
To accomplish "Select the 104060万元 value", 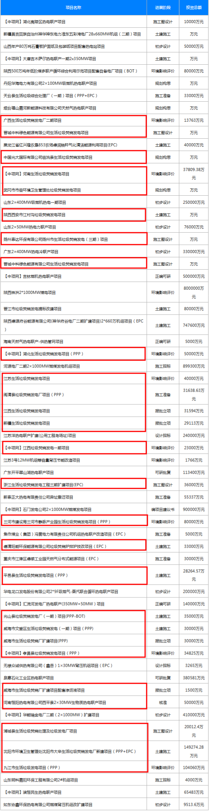I will pyautogui.click(x=194, y=768).
